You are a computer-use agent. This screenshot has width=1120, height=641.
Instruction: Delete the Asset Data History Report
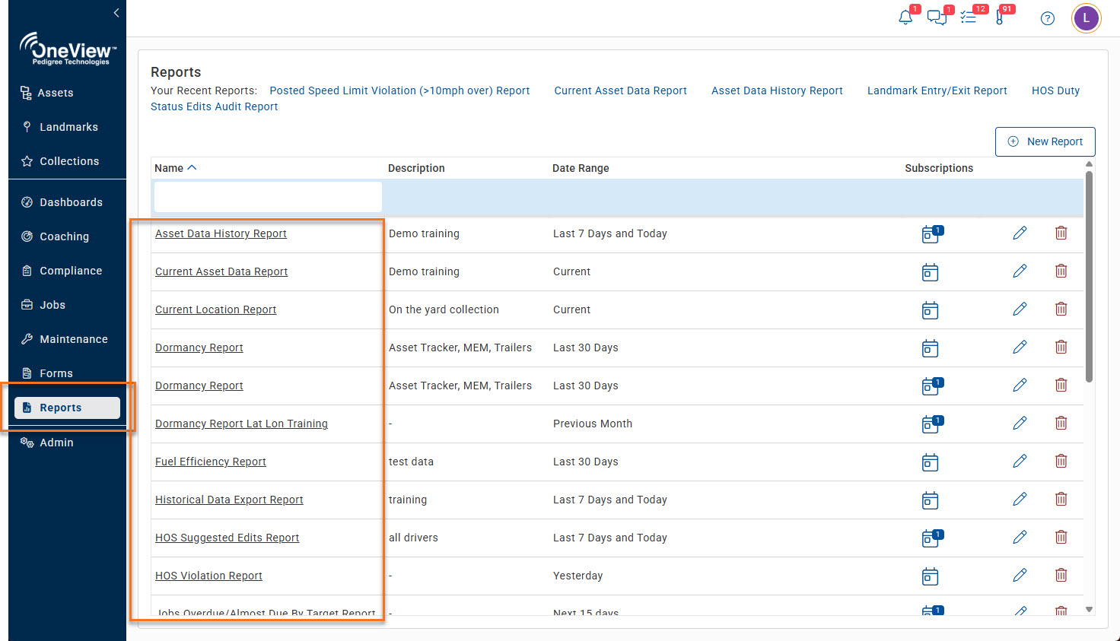point(1061,233)
